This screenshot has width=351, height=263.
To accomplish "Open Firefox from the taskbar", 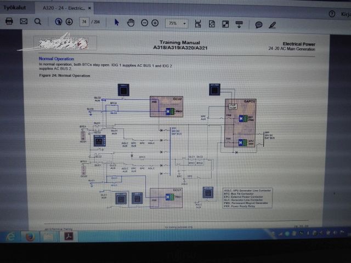I will [x=30, y=236].
